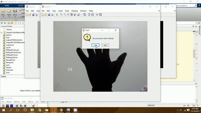Click No in the Test? dialog
Viewport: 201px width, 113px height.
(105, 45)
